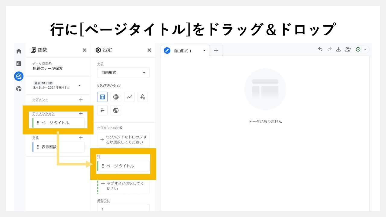This screenshot has width=386, height=217.
Task: Select the scatter plot visualization
Action: tap(143, 97)
